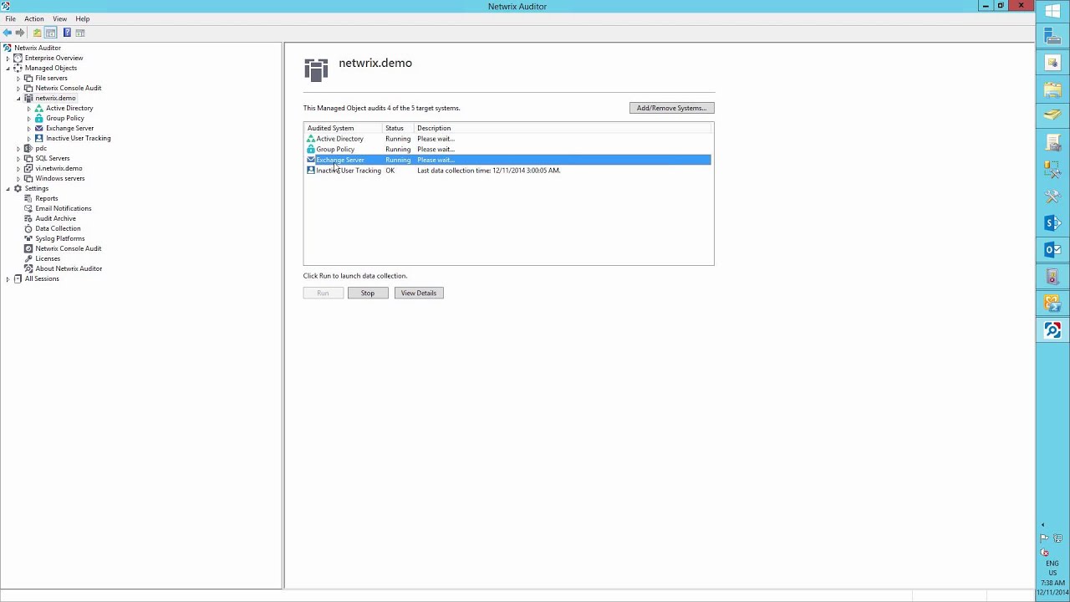1070x602 pixels.
Task: Select the Reports icon under Settings
Action: click(x=28, y=198)
